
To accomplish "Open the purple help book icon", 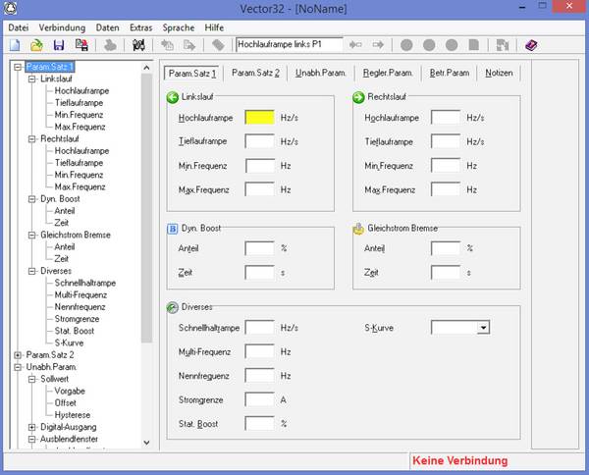I will (531, 45).
